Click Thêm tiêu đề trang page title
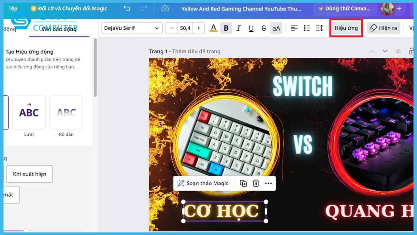417x235 pixels. [196, 51]
